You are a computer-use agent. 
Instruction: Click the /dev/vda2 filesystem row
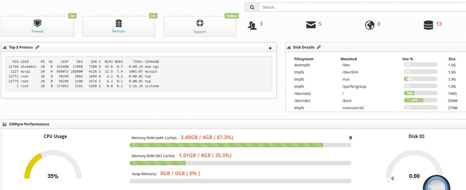click(x=375, y=93)
